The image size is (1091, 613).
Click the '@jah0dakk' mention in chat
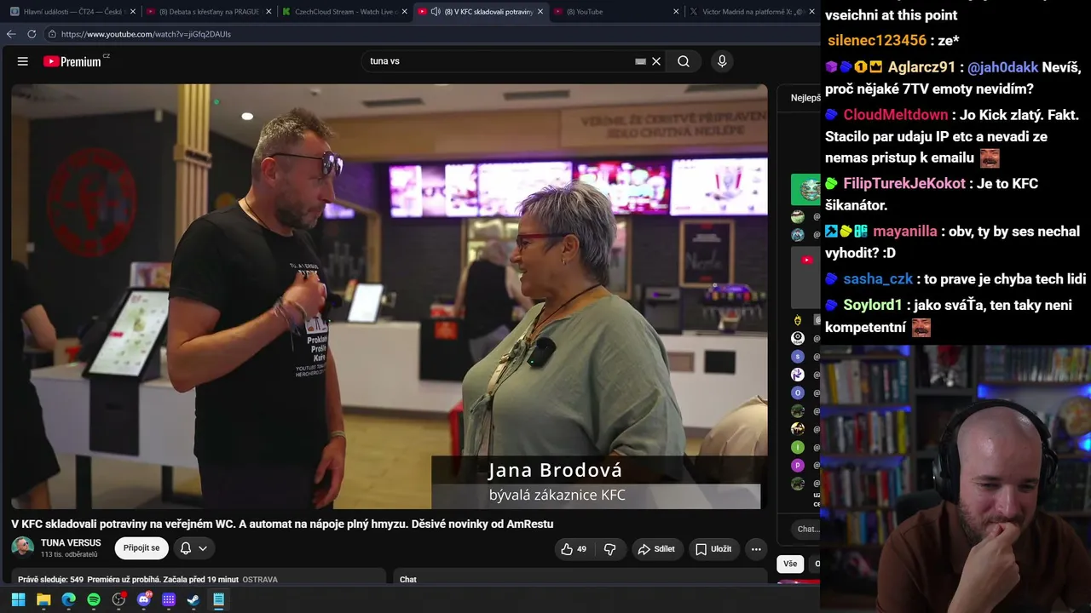(1002, 67)
